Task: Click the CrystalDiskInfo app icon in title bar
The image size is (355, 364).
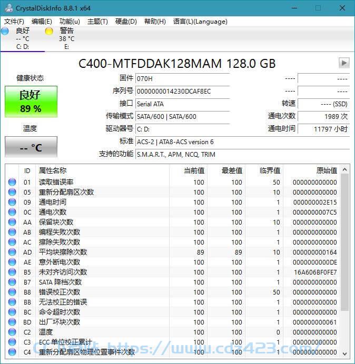Action: click(9, 8)
